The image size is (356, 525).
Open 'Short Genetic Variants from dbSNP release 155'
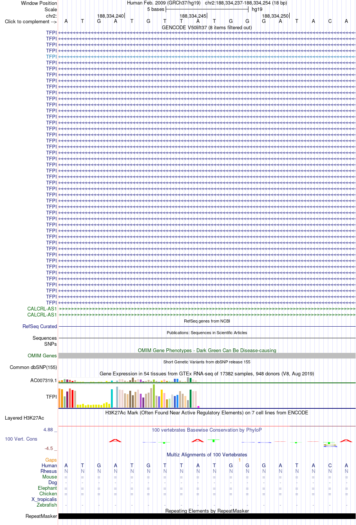[x=207, y=362]
